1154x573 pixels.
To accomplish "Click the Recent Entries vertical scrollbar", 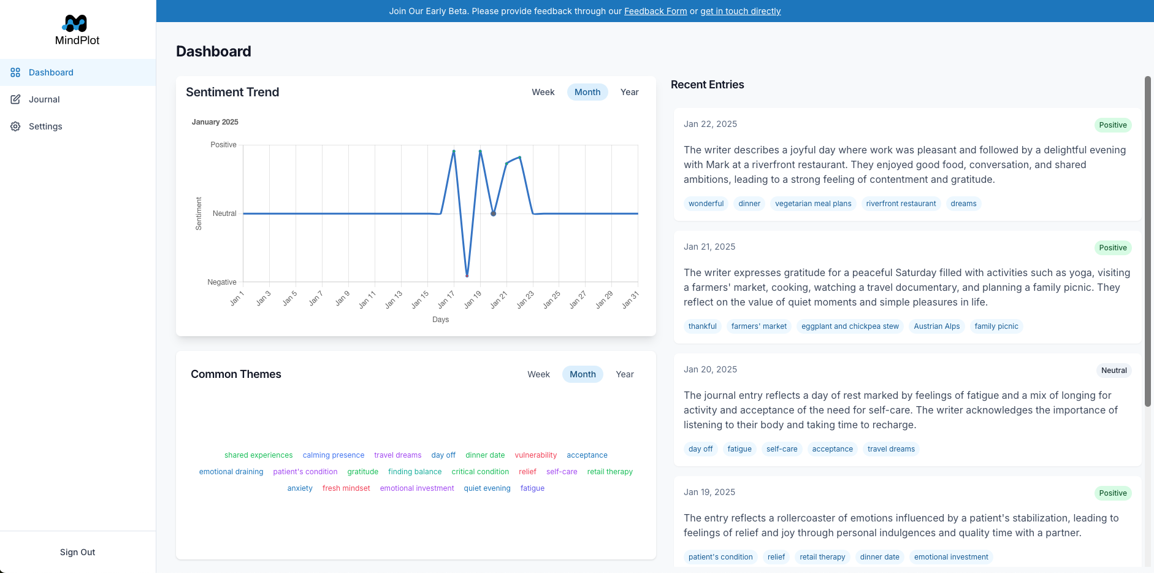I will pos(1148,241).
